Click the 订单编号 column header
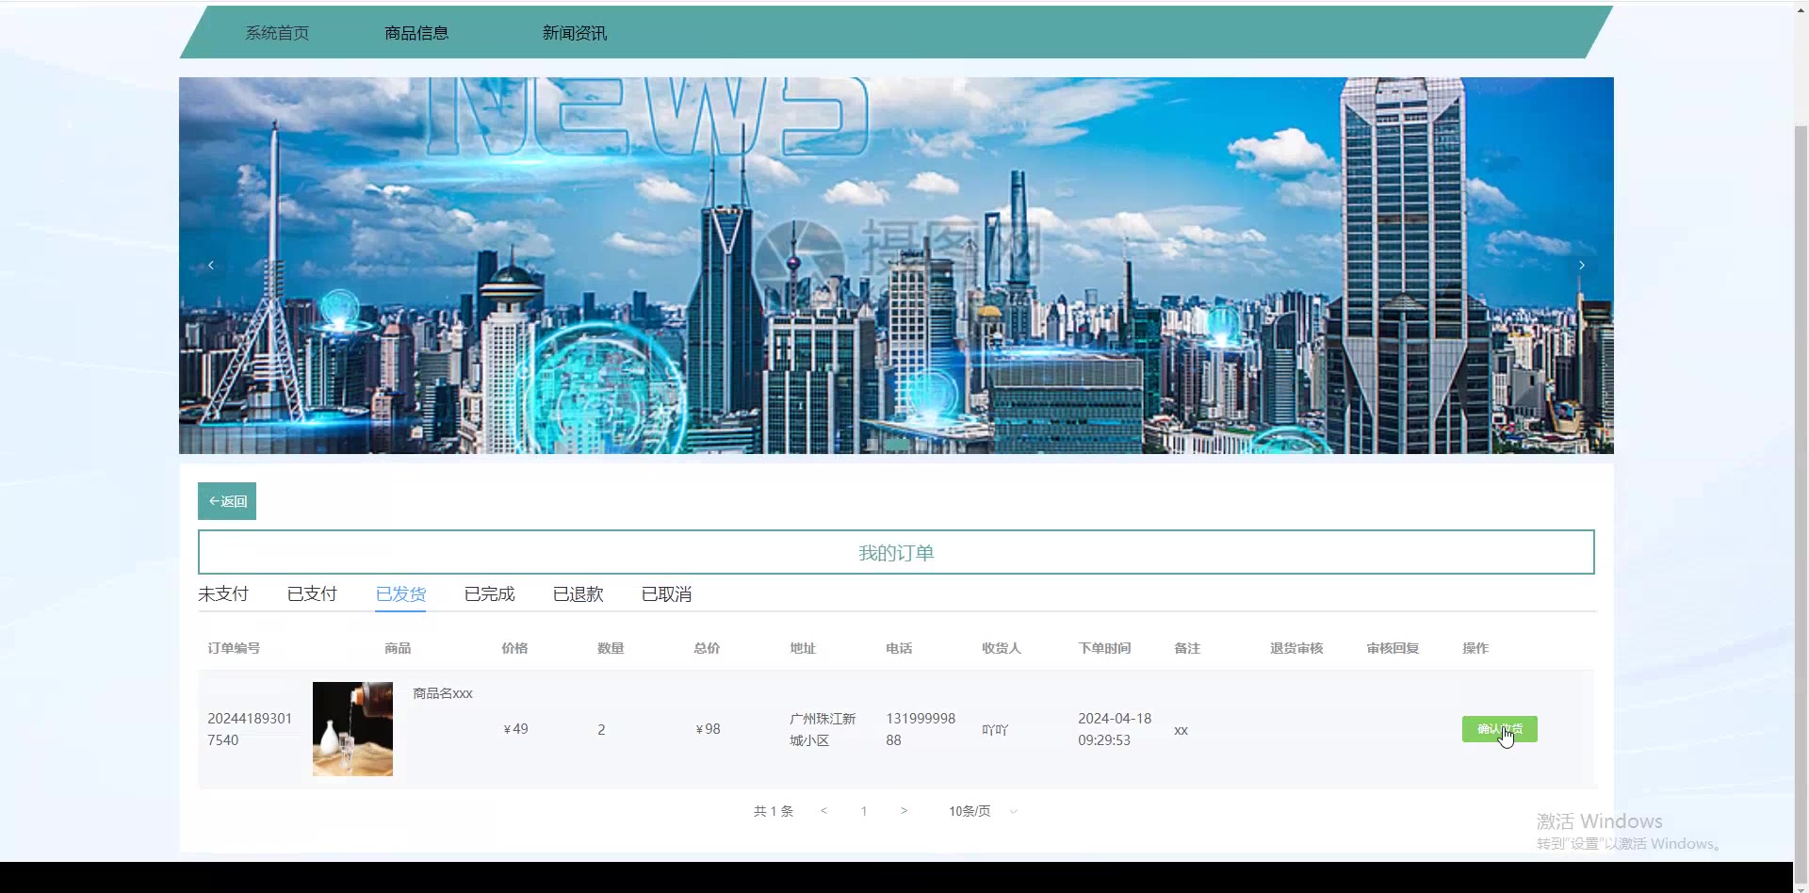Viewport: 1809px width, 893px height. coord(234,648)
